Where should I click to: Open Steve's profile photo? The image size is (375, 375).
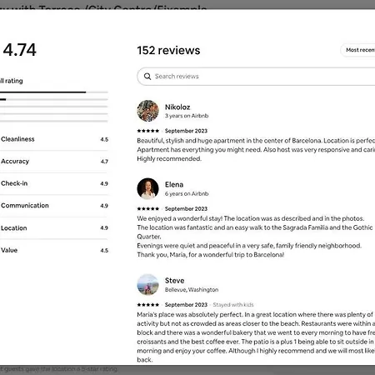(x=147, y=284)
